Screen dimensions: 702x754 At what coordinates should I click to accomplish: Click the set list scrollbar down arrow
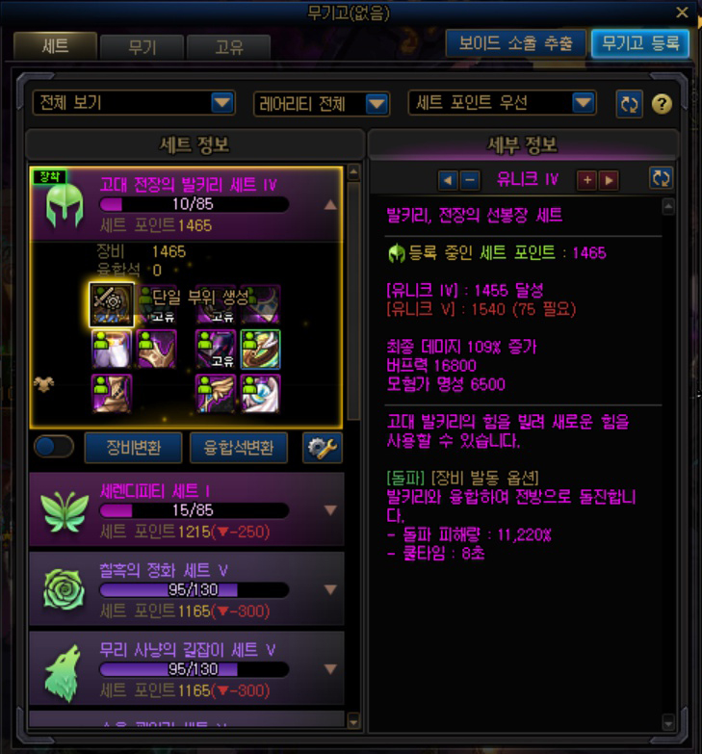pyautogui.click(x=353, y=720)
